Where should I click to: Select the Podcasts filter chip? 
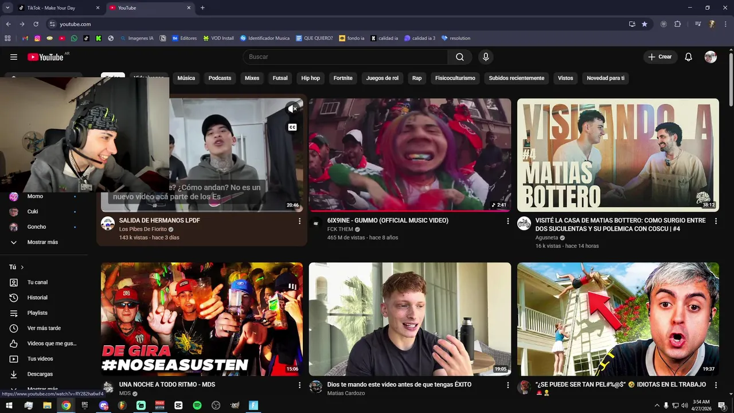click(220, 78)
